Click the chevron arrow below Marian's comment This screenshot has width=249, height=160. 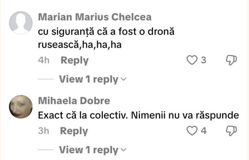tap(123, 79)
